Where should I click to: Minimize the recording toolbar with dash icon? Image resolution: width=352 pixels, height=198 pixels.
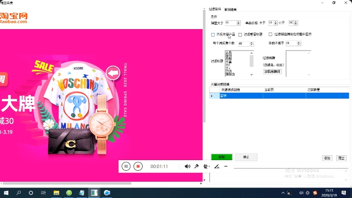point(226,166)
